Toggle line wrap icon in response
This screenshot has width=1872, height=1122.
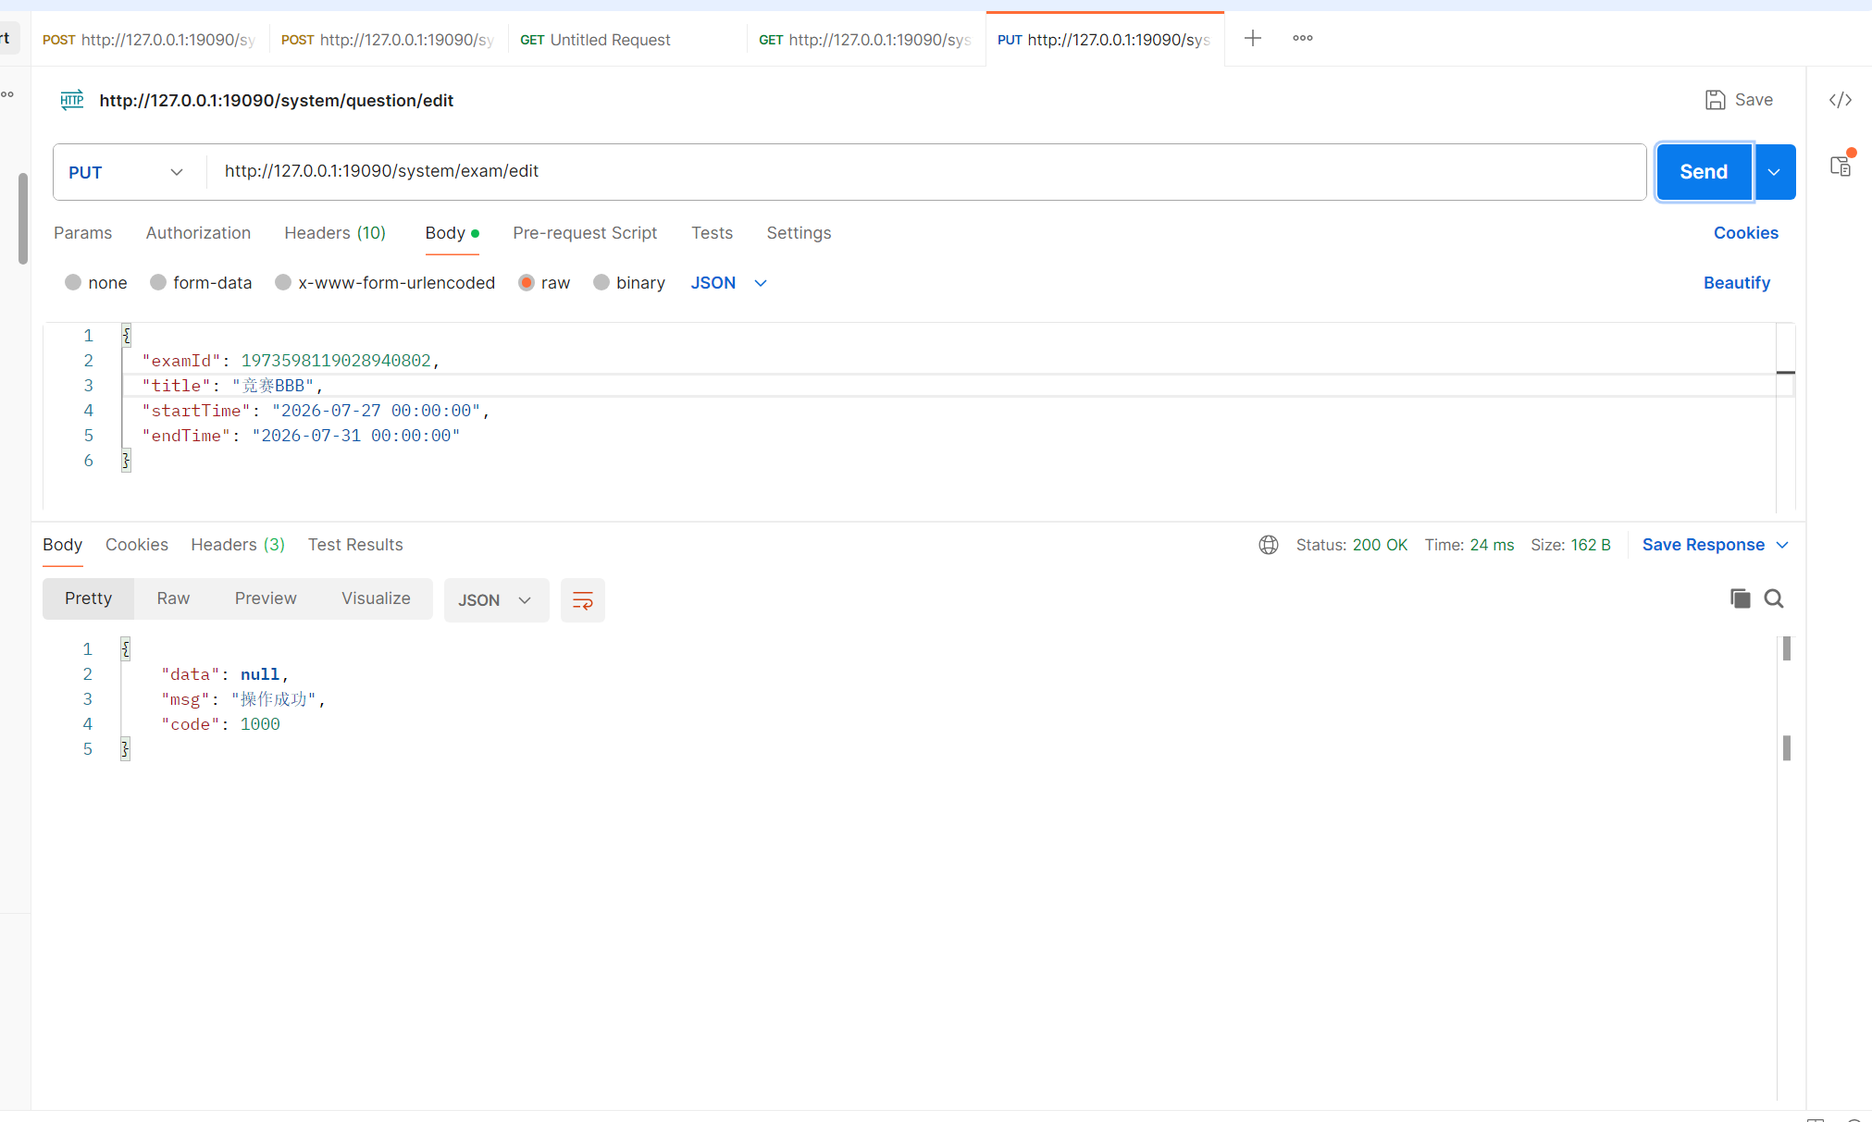point(582,600)
